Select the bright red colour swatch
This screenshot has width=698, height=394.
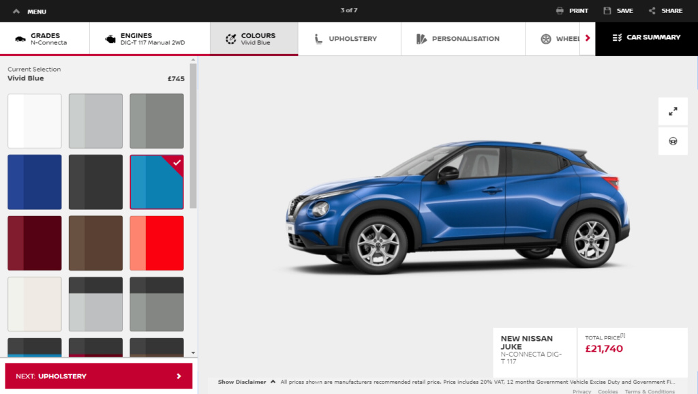click(157, 243)
